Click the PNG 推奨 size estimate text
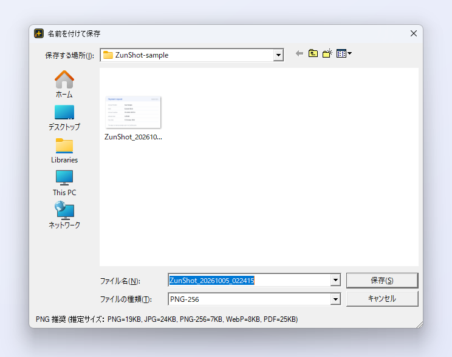Viewport: 452px width, 357px height. coord(166,319)
